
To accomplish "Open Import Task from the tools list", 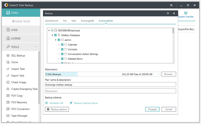I will [x=18, y=69].
